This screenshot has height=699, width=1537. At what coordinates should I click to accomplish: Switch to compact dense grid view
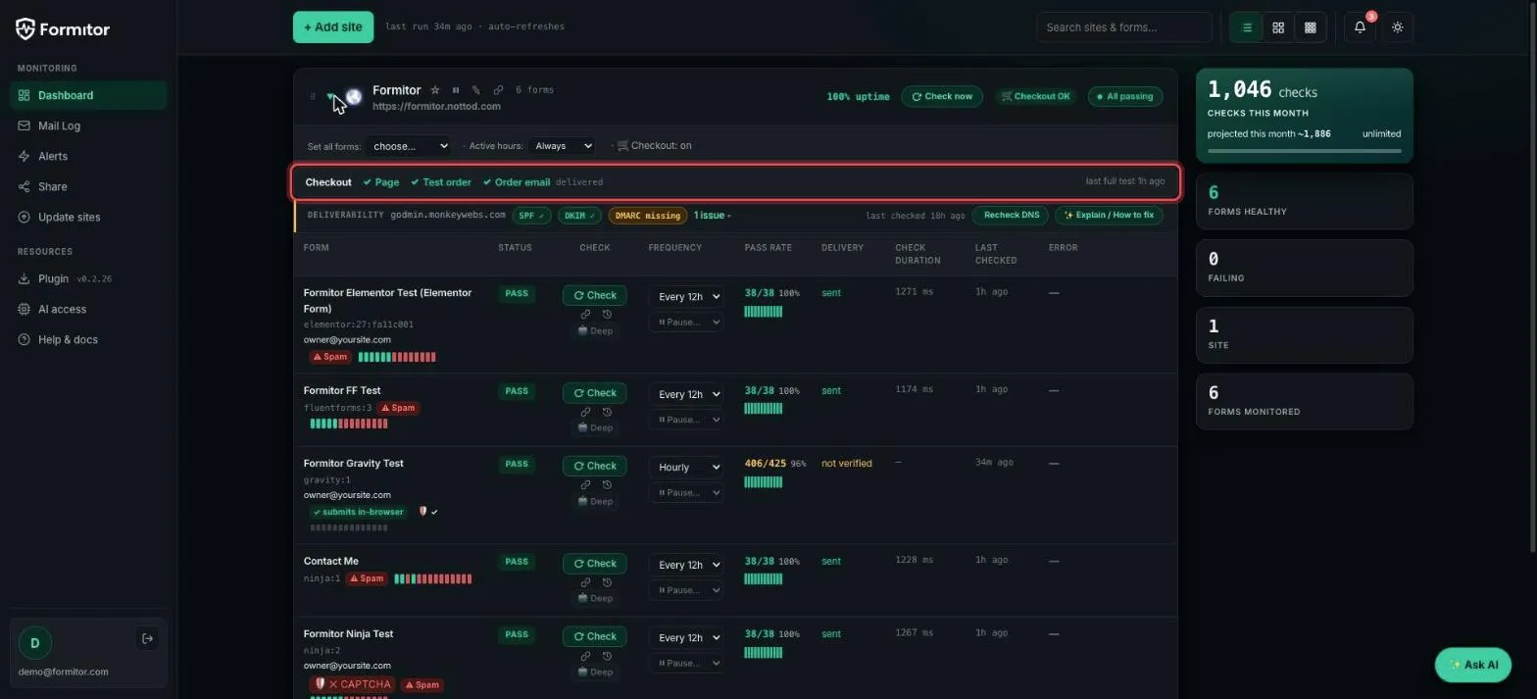(1310, 27)
